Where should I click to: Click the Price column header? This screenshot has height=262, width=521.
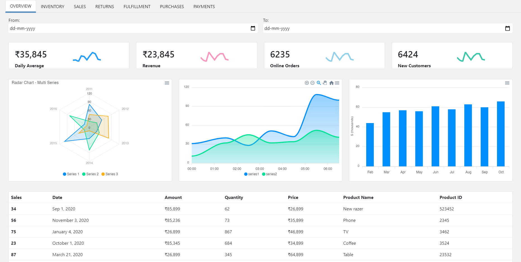(x=293, y=197)
